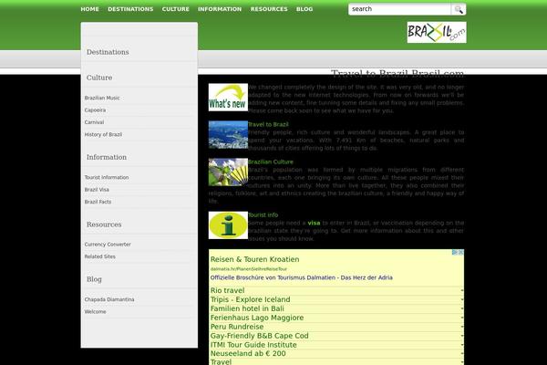Open the Reisen & Touren Kroatien ad
This screenshot has height=365, width=547.
[x=254, y=259]
